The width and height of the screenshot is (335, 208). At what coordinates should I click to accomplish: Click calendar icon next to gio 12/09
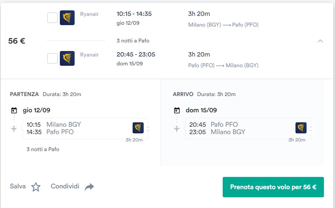pos(14,110)
